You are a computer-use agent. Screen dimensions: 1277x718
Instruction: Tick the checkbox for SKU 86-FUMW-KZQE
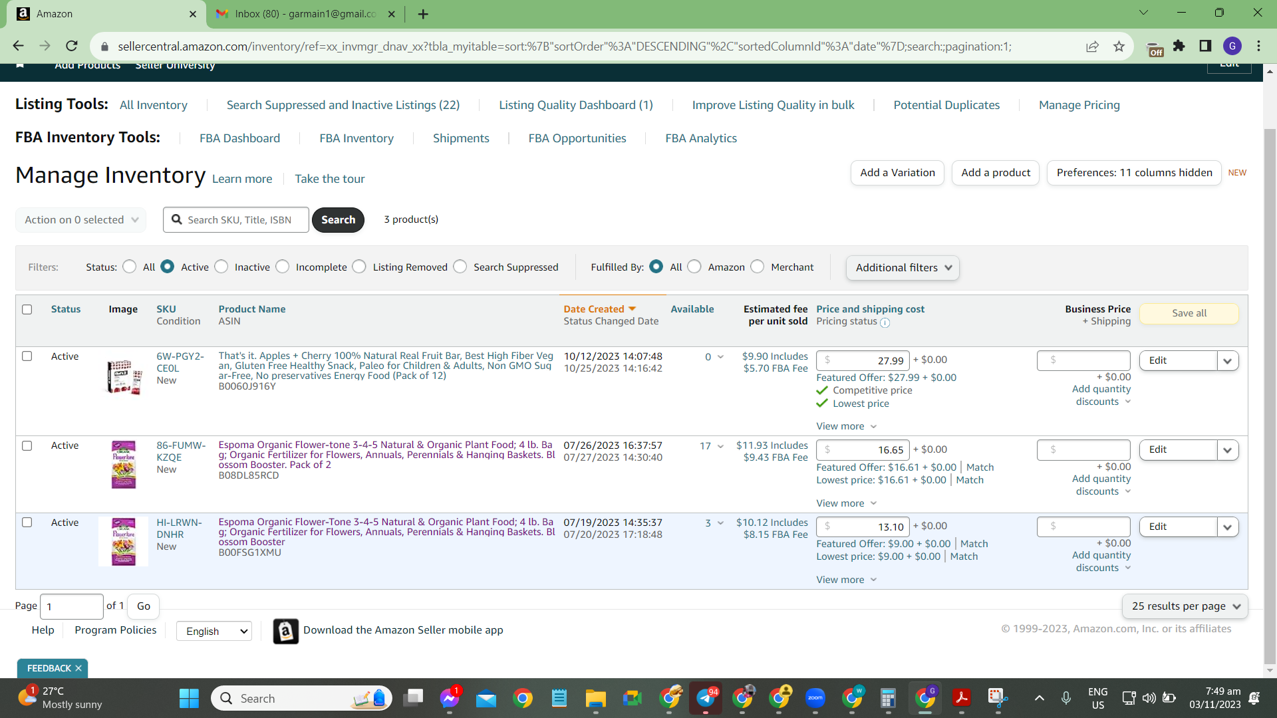(27, 445)
